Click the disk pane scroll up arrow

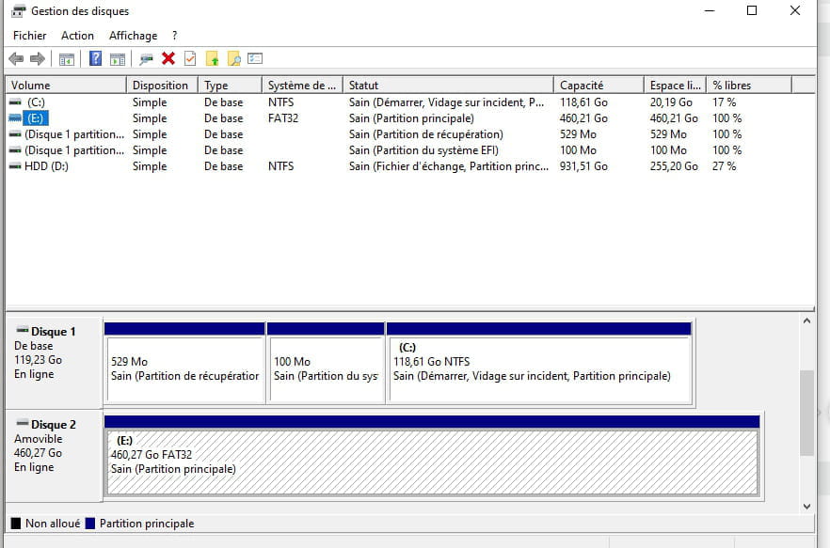pyautogui.click(x=806, y=321)
